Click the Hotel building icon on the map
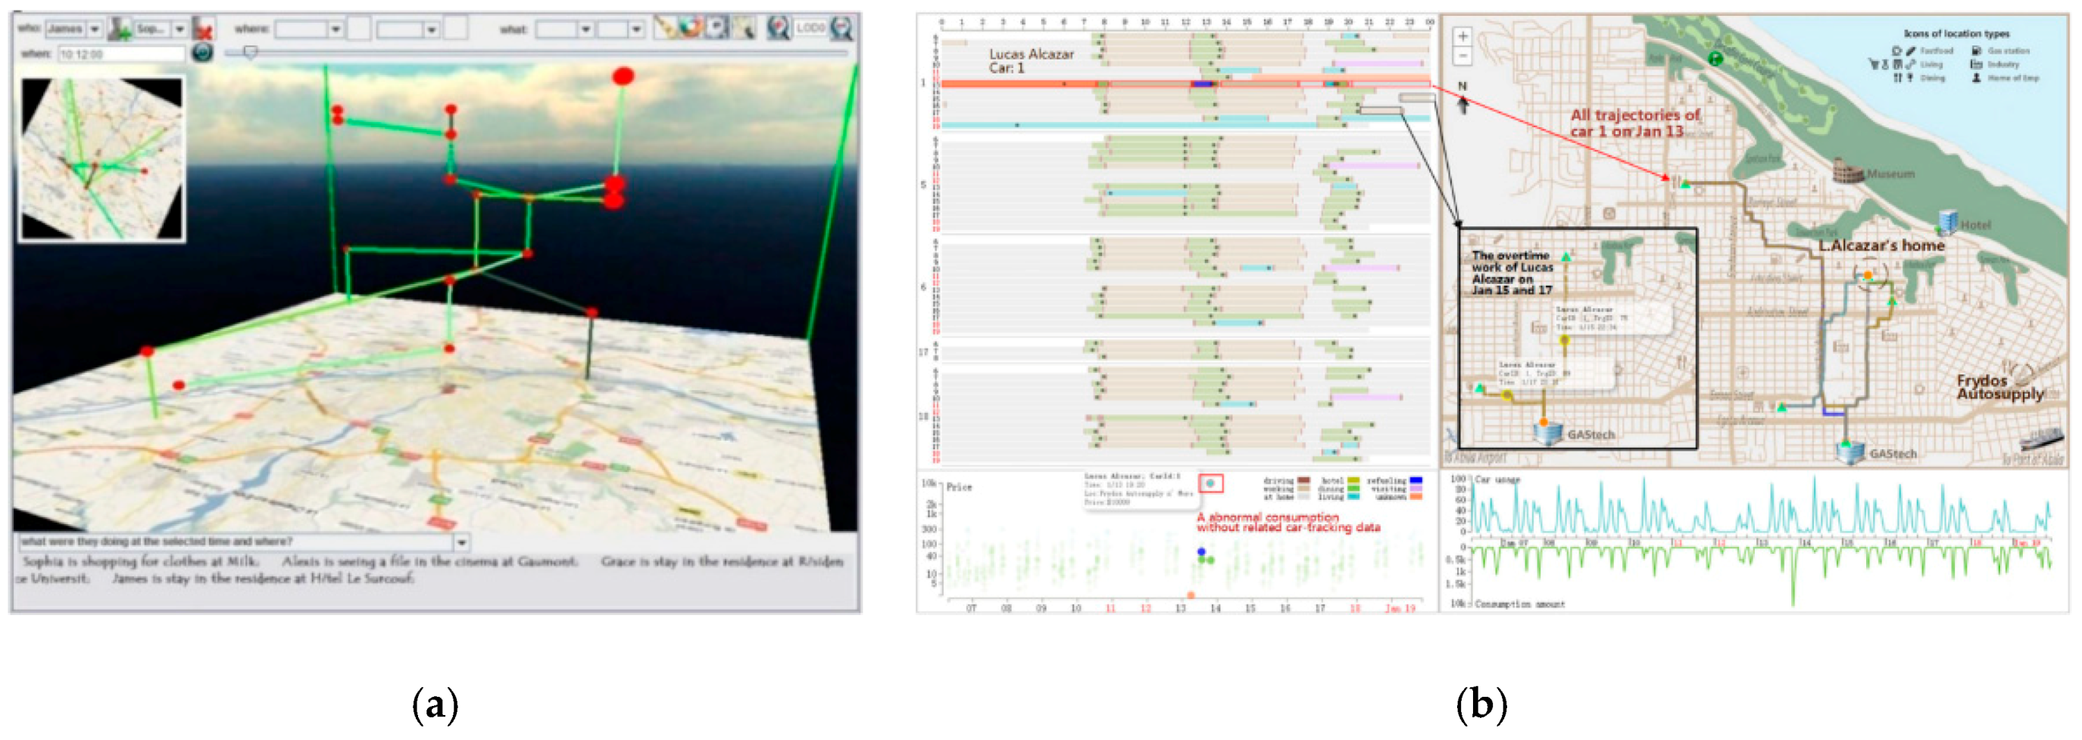Viewport: 2082px width, 740px height. click(x=1949, y=221)
